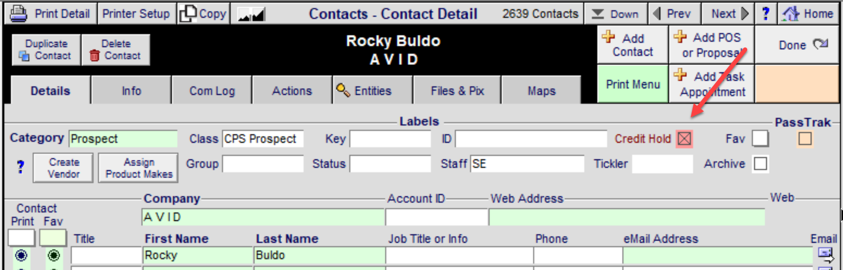Click the Done button
The width and height of the screenshot is (843, 270).
click(x=797, y=45)
